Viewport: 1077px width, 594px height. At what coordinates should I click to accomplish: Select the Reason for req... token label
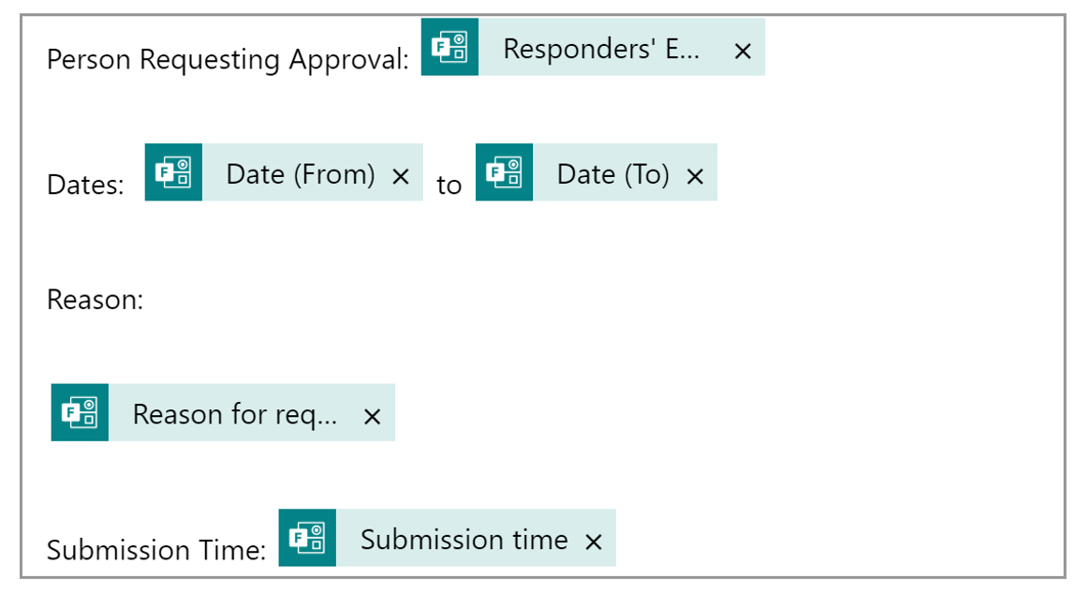[235, 414]
